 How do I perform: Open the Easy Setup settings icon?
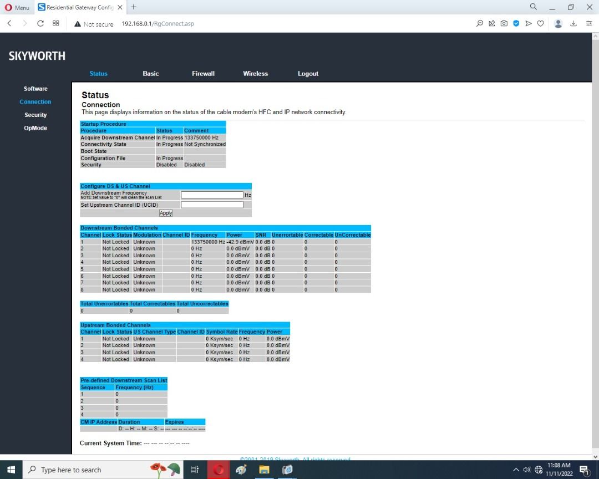(x=588, y=23)
